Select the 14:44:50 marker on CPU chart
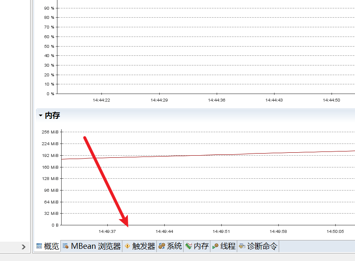355x261 pixels. pos(331,100)
